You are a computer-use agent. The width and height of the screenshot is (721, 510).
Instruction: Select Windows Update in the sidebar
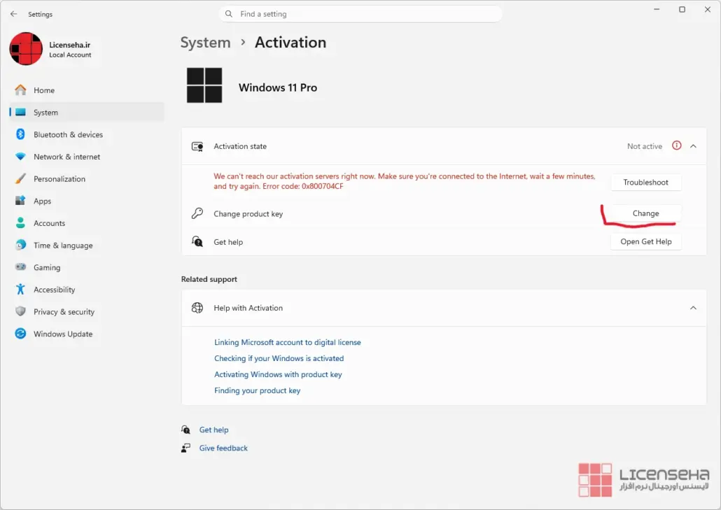click(86, 334)
